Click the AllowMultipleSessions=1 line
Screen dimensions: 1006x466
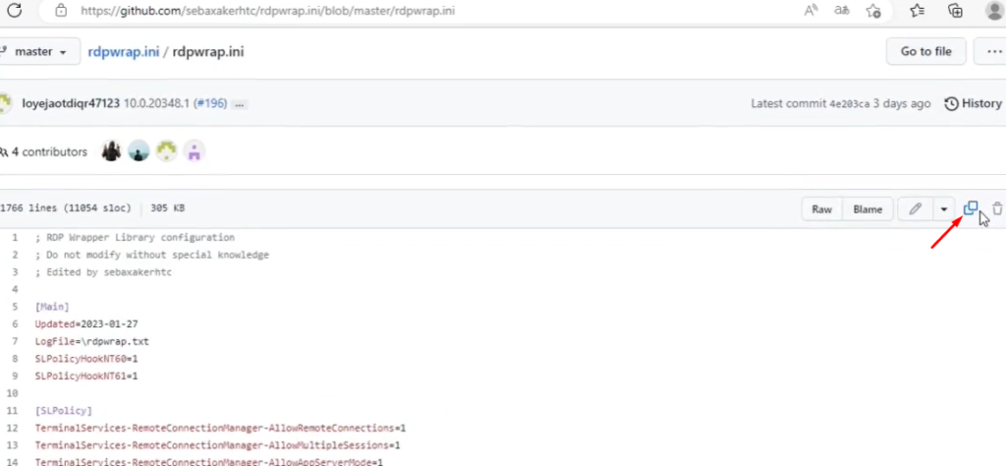pos(218,445)
